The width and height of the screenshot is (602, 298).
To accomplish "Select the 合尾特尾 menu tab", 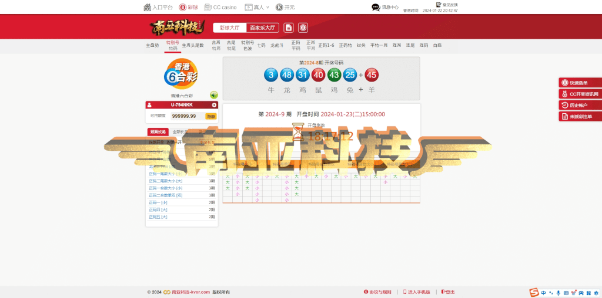I will [x=230, y=45].
